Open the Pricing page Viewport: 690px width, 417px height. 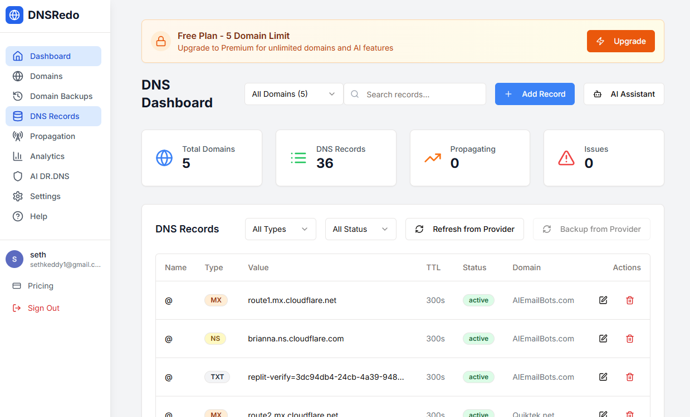(42, 285)
